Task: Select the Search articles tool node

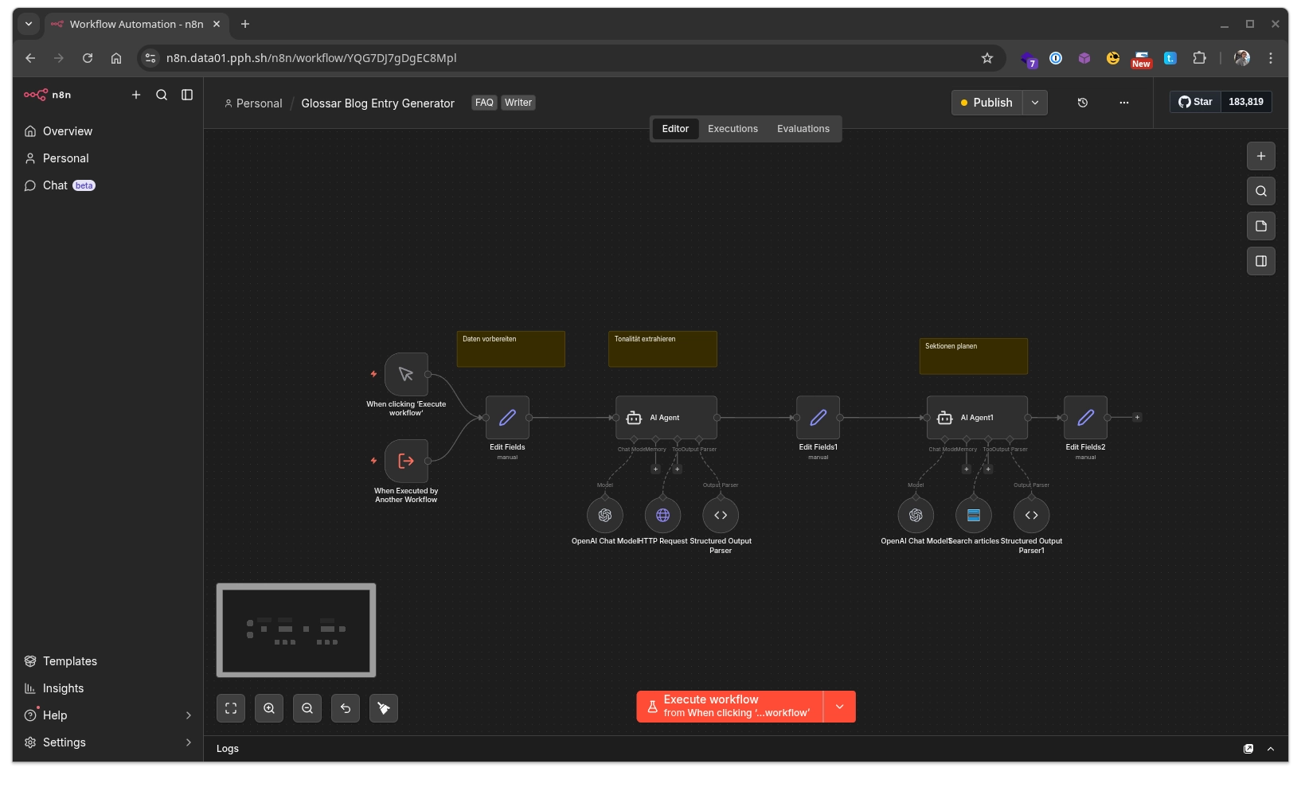Action: pos(973,516)
